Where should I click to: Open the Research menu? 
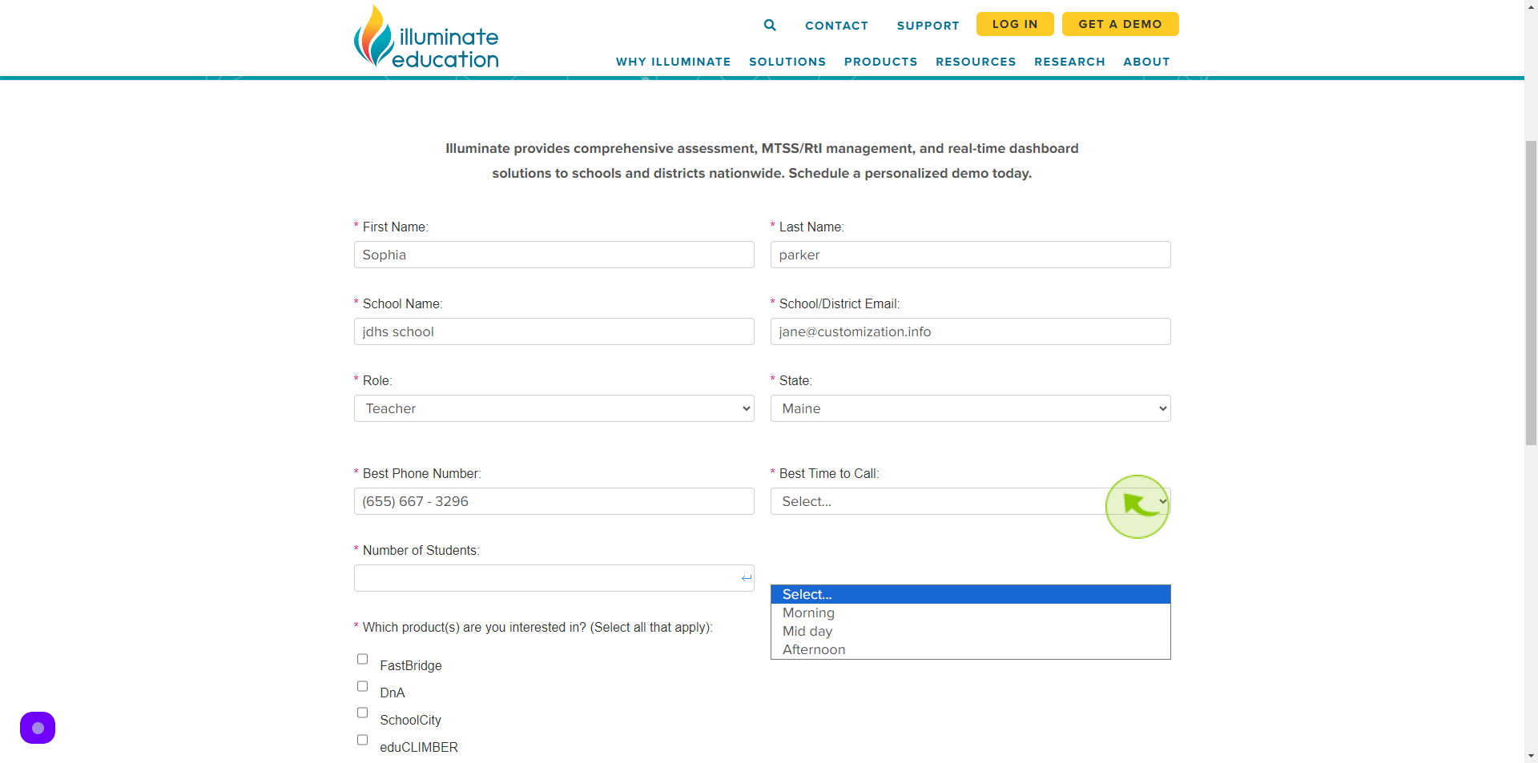coord(1069,62)
